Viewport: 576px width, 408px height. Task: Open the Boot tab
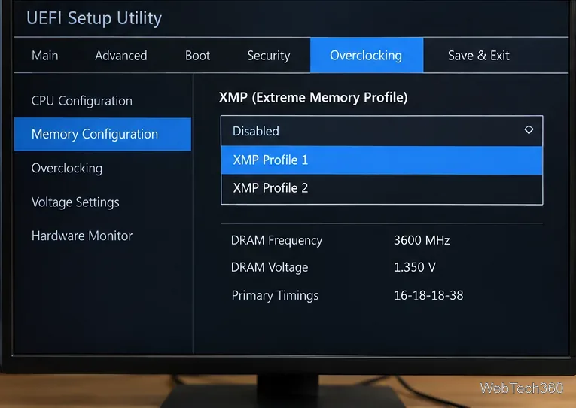point(197,56)
